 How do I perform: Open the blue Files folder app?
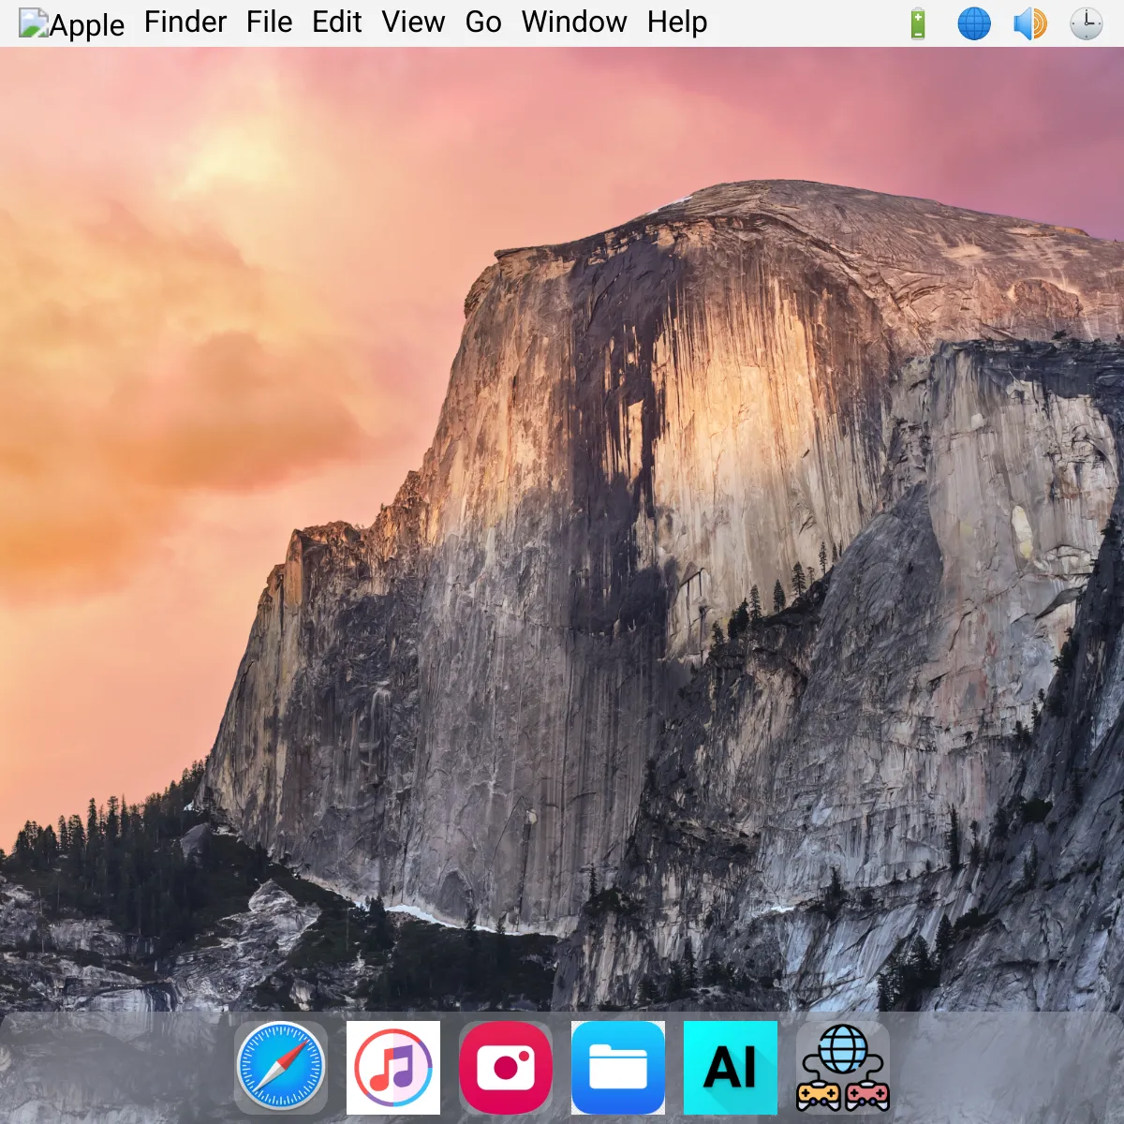[618, 1068]
